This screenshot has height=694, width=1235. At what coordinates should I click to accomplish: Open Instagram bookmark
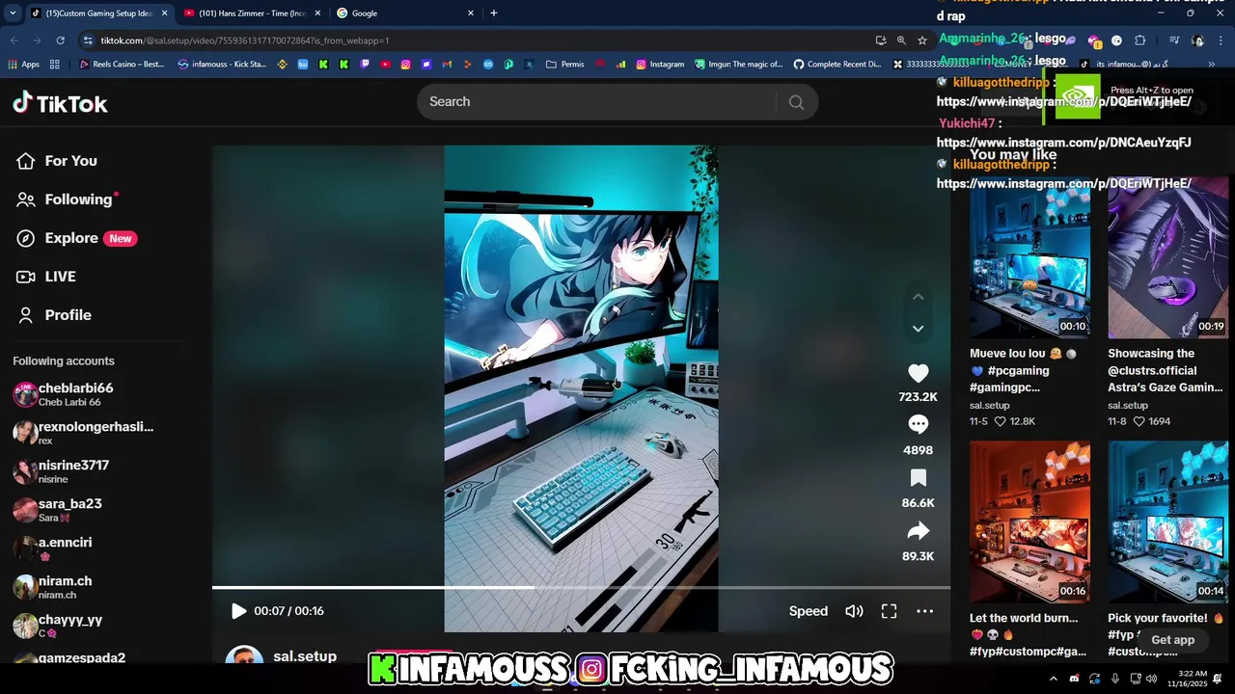coord(660,65)
